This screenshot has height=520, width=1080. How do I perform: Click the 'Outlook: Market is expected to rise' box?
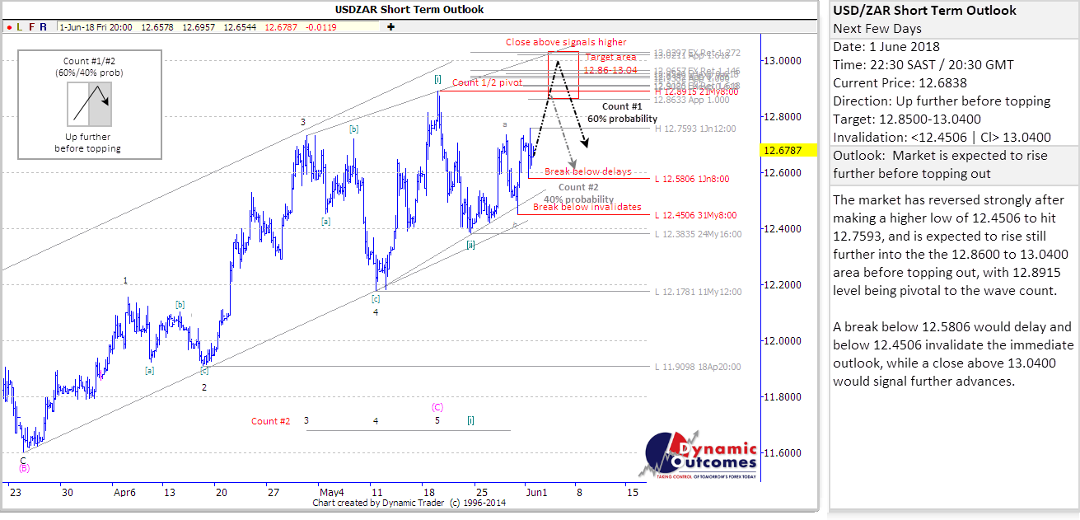pyautogui.click(x=953, y=164)
